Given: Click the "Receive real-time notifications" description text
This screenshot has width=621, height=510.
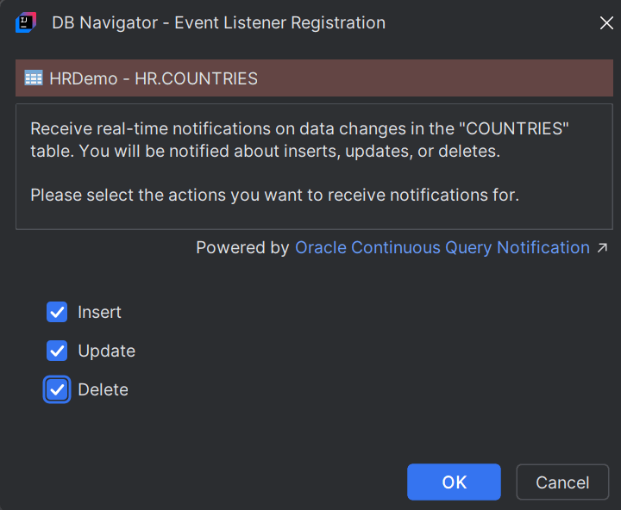Looking at the screenshot, I should (x=299, y=140).
